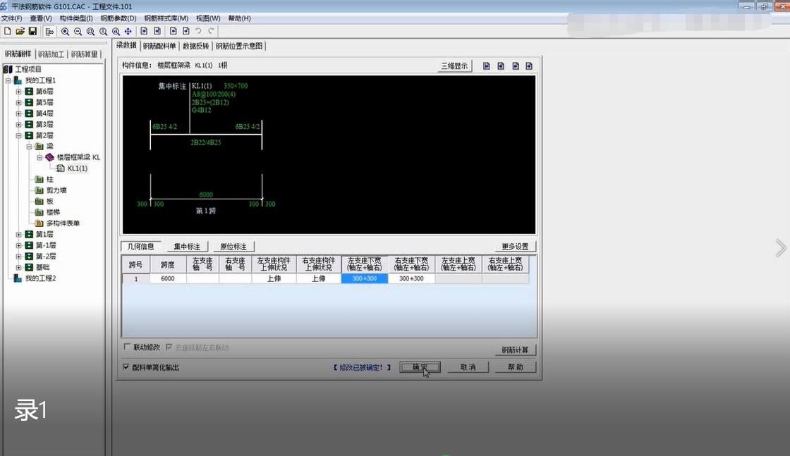Screen dimensions: 790x456
Task: Expand the 基础 tree node
Action: pos(18,267)
